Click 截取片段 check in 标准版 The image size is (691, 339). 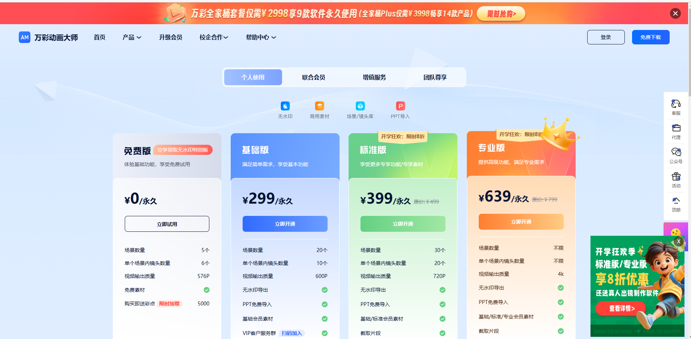pyautogui.click(x=442, y=333)
